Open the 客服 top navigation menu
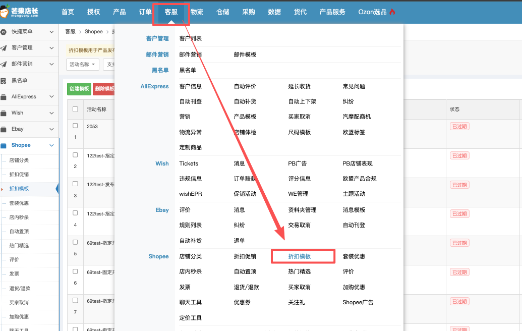522x331 pixels. [x=171, y=12]
